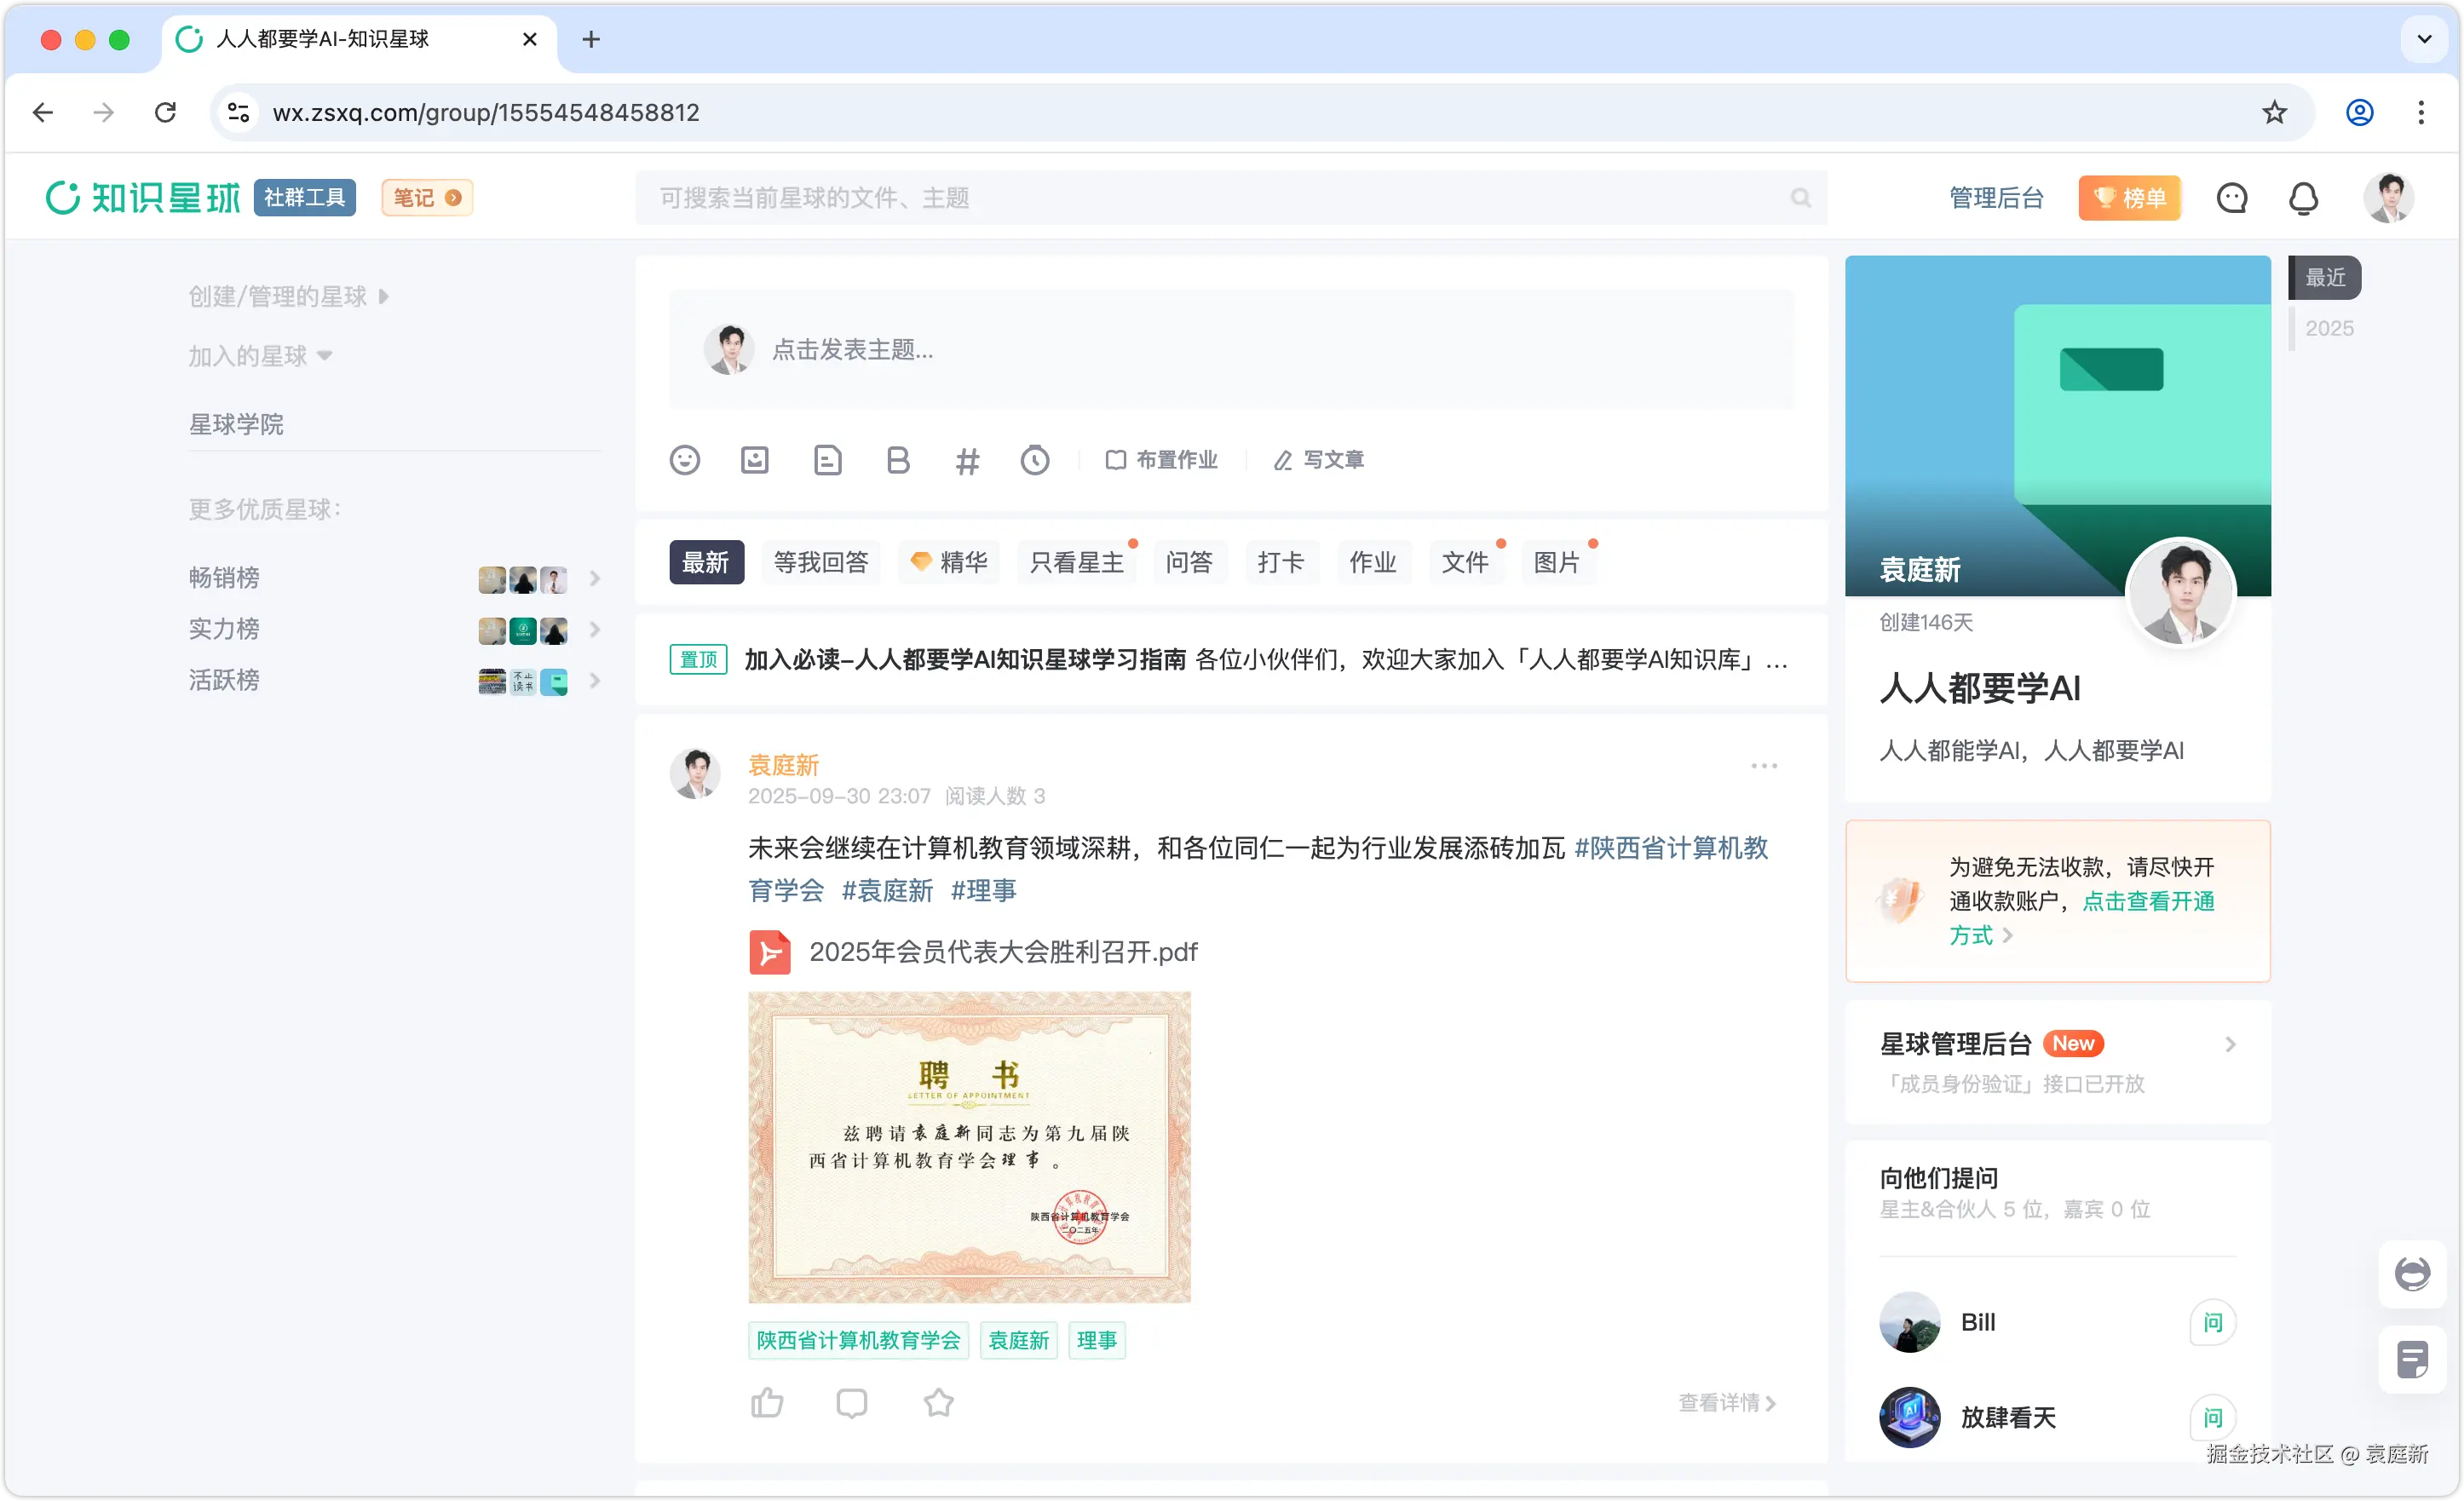
Task: Bookmark this page with the address bar star
Action: [2274, 112]
